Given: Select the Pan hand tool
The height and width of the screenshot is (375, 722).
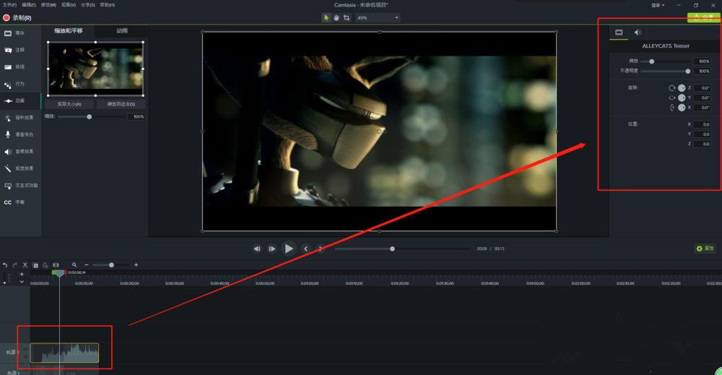Looking at the screenshot, I should point(336,17).
